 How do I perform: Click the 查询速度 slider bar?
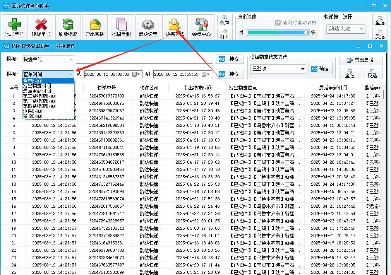277,32
